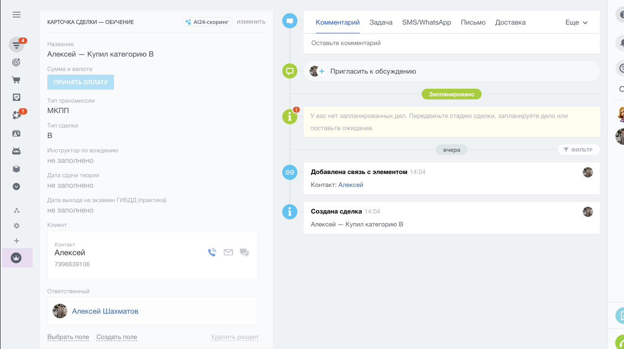Click the AI24-скоринг badge
This screenshot has height=349, width=624.
pyautogui.click(x=208, y=22)
